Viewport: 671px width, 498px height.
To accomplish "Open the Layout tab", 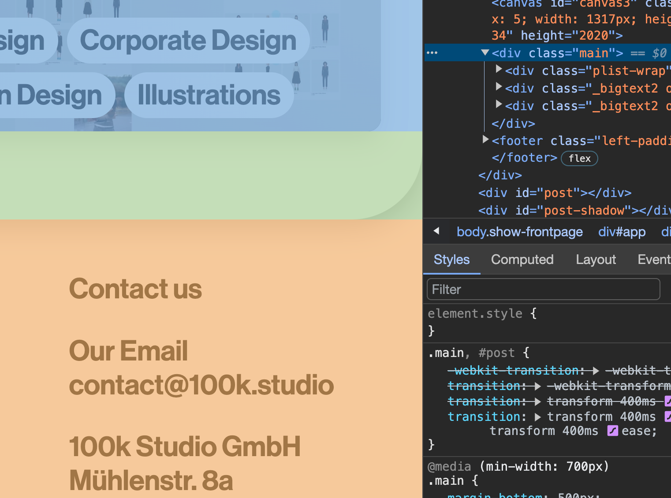I will pos(596,260).
